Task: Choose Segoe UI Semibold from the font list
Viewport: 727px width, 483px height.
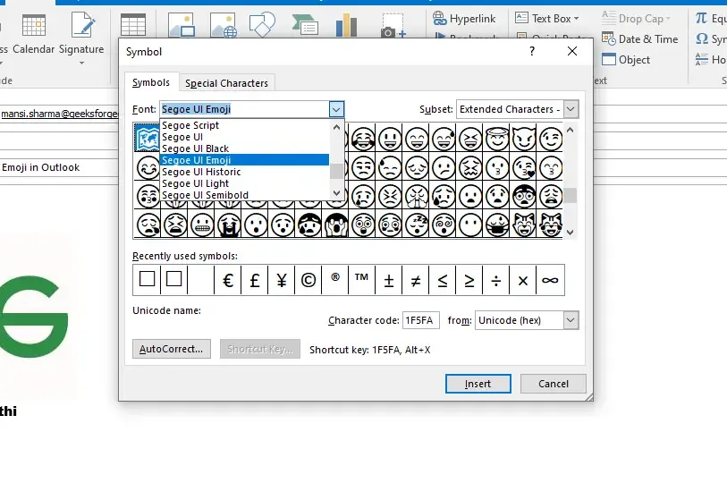Action: coord(244,195)
